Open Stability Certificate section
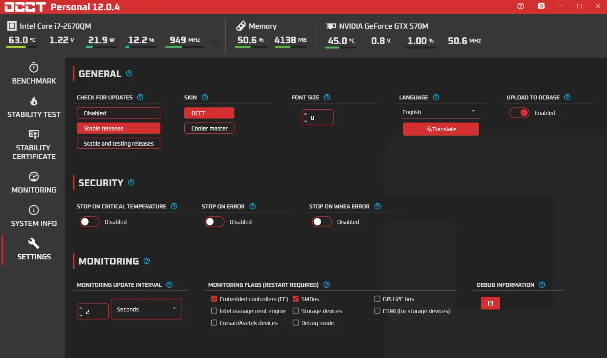This screenshot has width=607, height=358. coord(34,145)
